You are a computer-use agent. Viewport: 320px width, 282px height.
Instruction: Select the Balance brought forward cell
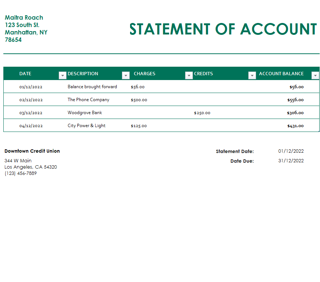pyautogui.click(x=92, y=87)
